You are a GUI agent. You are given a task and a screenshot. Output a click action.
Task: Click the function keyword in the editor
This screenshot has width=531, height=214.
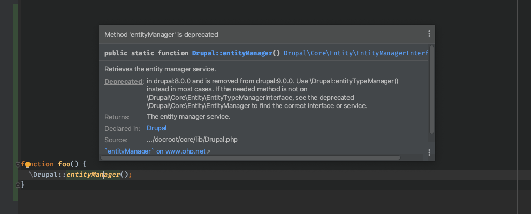(37, 164)
